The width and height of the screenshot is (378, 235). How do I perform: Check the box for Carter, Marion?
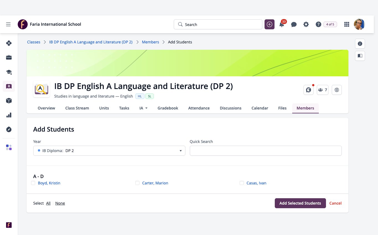coord(137,183)
